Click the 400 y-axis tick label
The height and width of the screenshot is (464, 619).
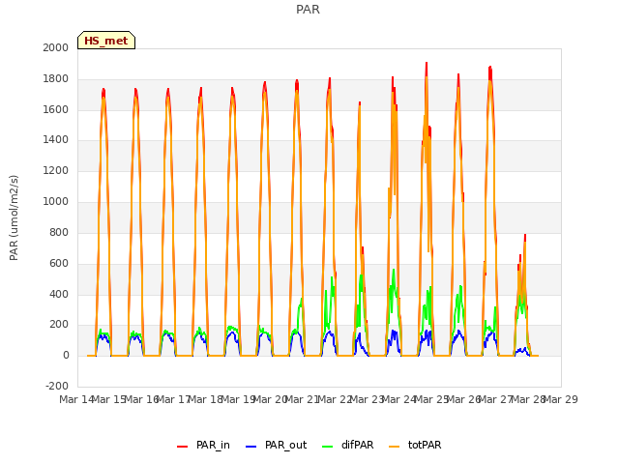pyautogui.click(x=59, y=294)
